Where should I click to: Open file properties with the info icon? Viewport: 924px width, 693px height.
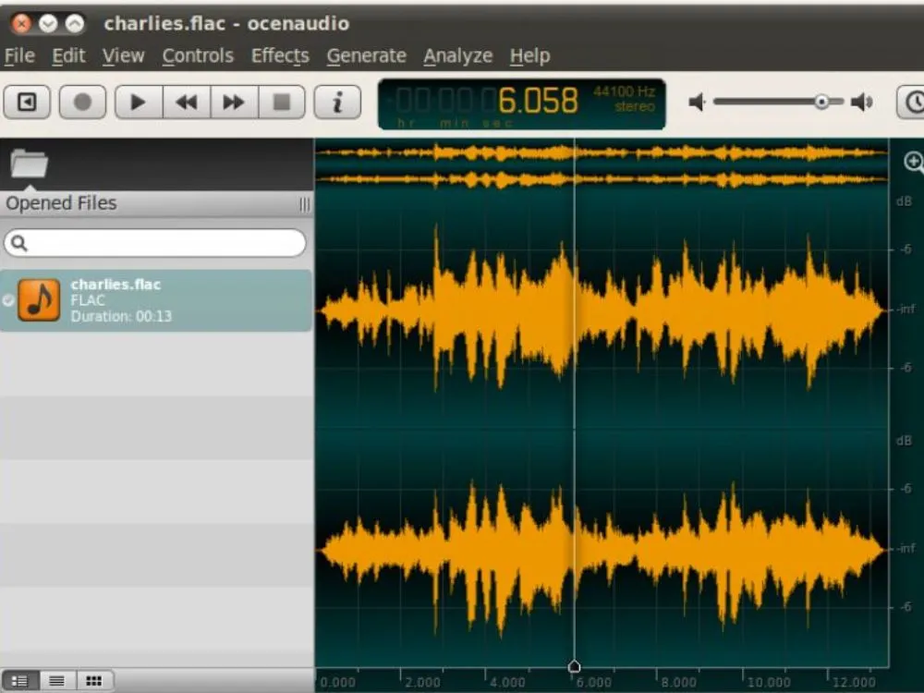337,102
